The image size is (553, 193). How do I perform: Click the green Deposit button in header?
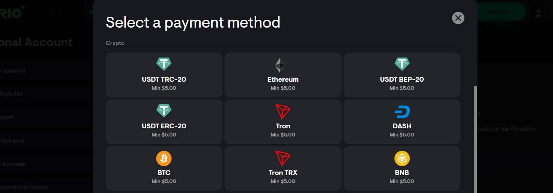[497, 12]
